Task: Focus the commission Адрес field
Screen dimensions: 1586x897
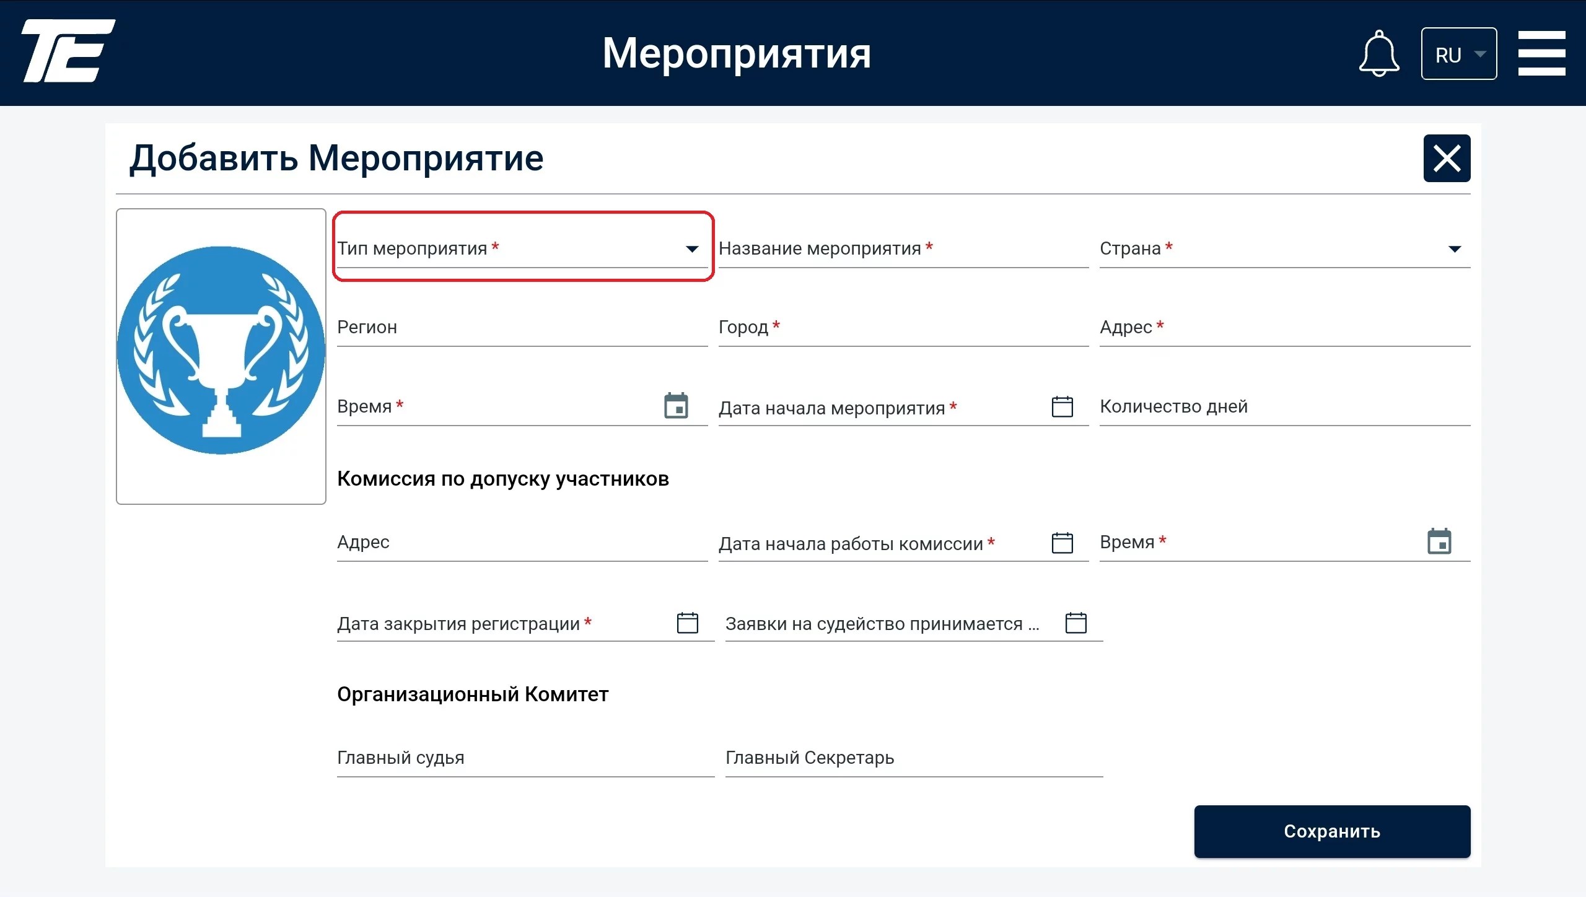Action: point(522,542)
